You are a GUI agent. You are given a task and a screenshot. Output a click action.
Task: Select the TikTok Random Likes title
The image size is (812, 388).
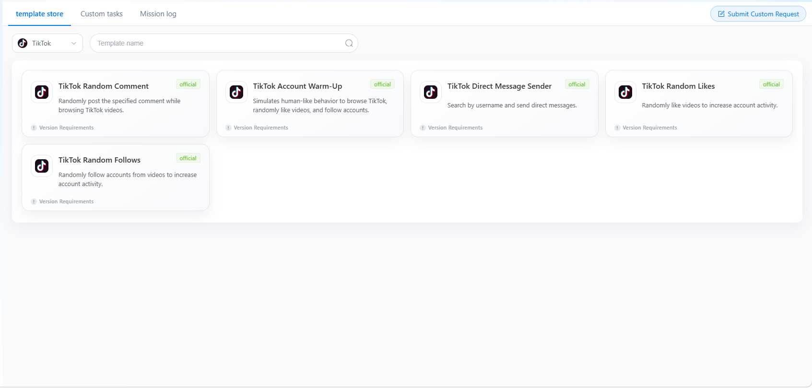point(678,86)
